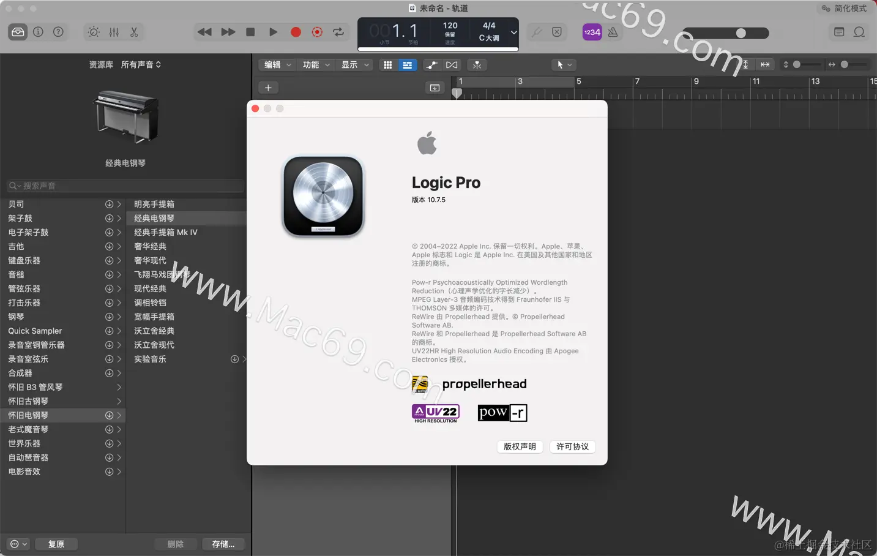This screenshot has height=556, width=877.
Task: Click 简化模式 in the title bar
Action: tap(845, 9)
